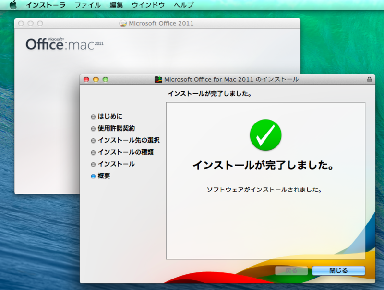Click the Microsoft Office for Mac 2011 のインストール title
Screen dimensions: 384x290
click(231, 79)
